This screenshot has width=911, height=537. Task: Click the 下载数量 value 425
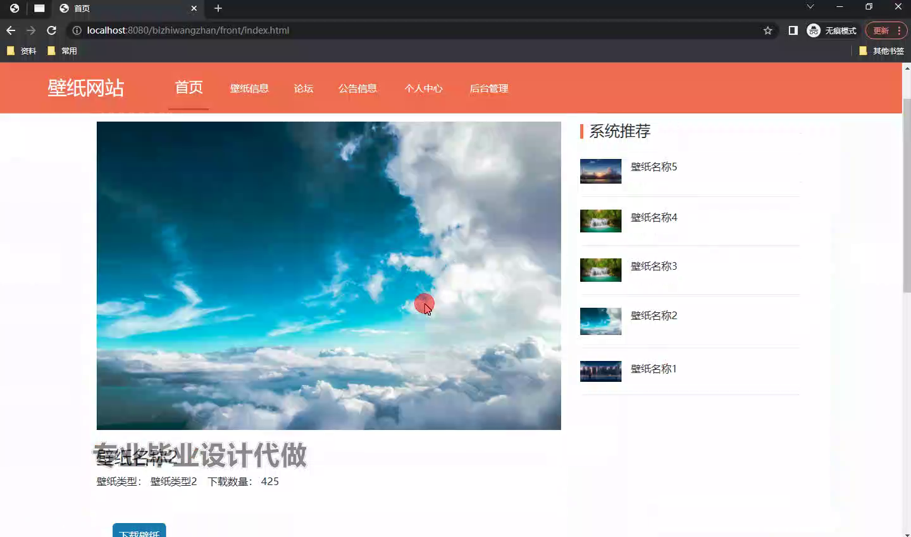270,481
